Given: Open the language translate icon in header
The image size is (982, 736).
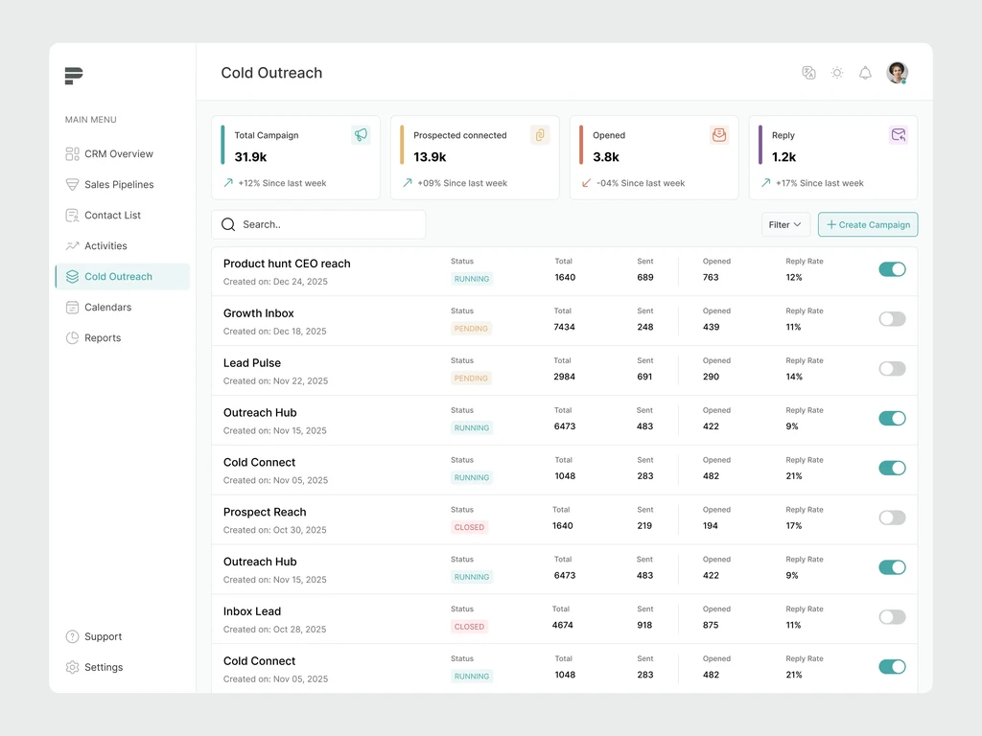Looking at the screenshot, I should click(x=808, y=73).
